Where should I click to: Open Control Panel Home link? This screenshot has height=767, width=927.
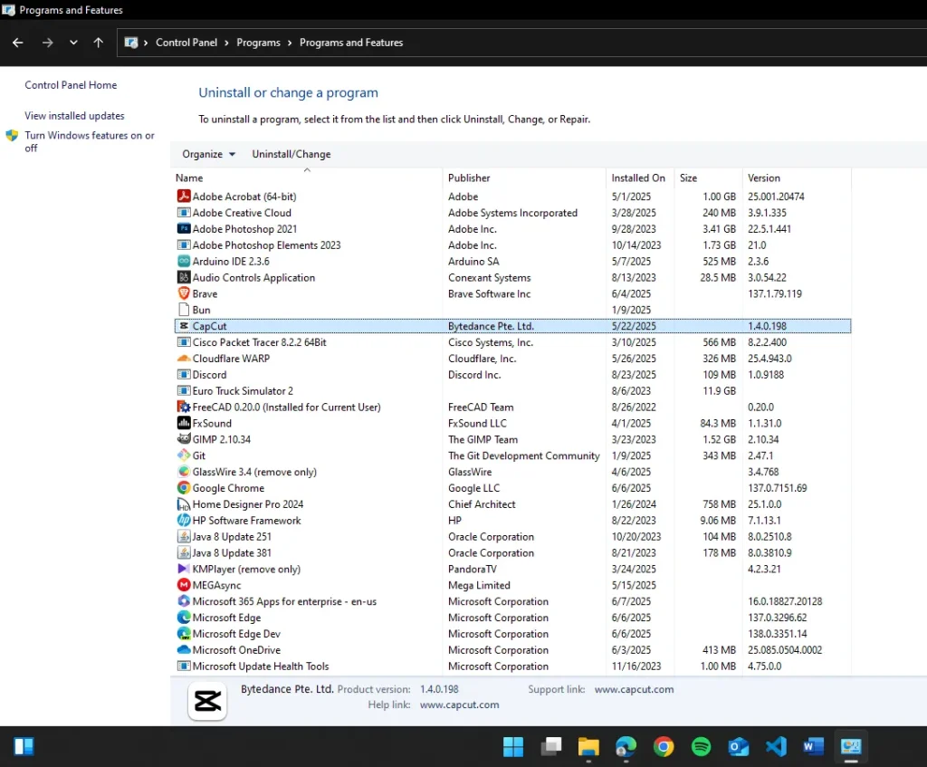[71, 85]
